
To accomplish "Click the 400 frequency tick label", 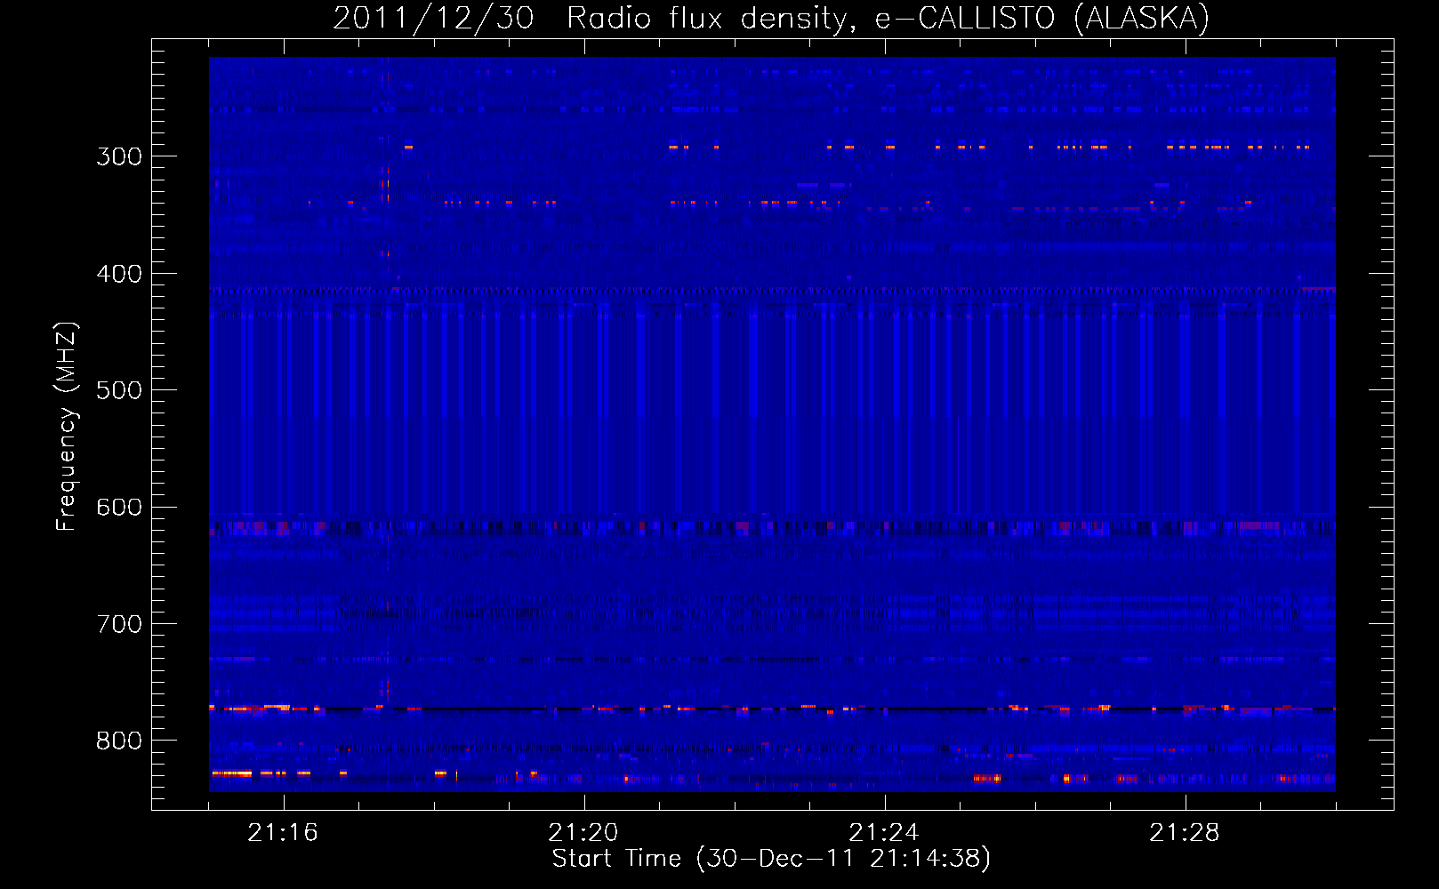I will tap(119, 274).
